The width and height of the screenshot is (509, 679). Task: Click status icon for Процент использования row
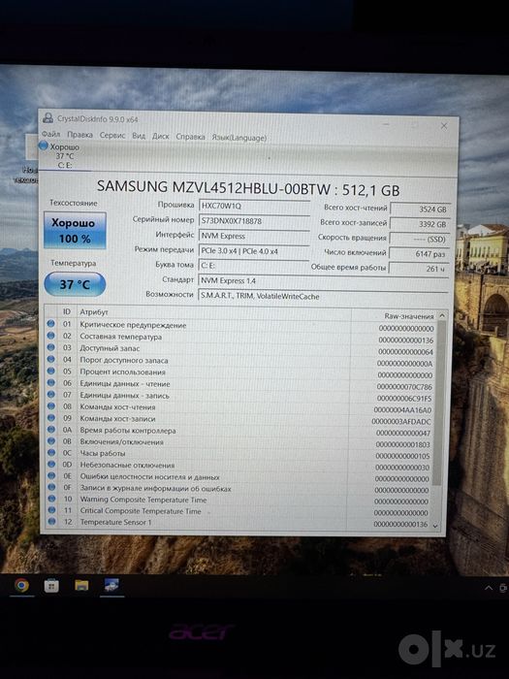coord(50,371)
